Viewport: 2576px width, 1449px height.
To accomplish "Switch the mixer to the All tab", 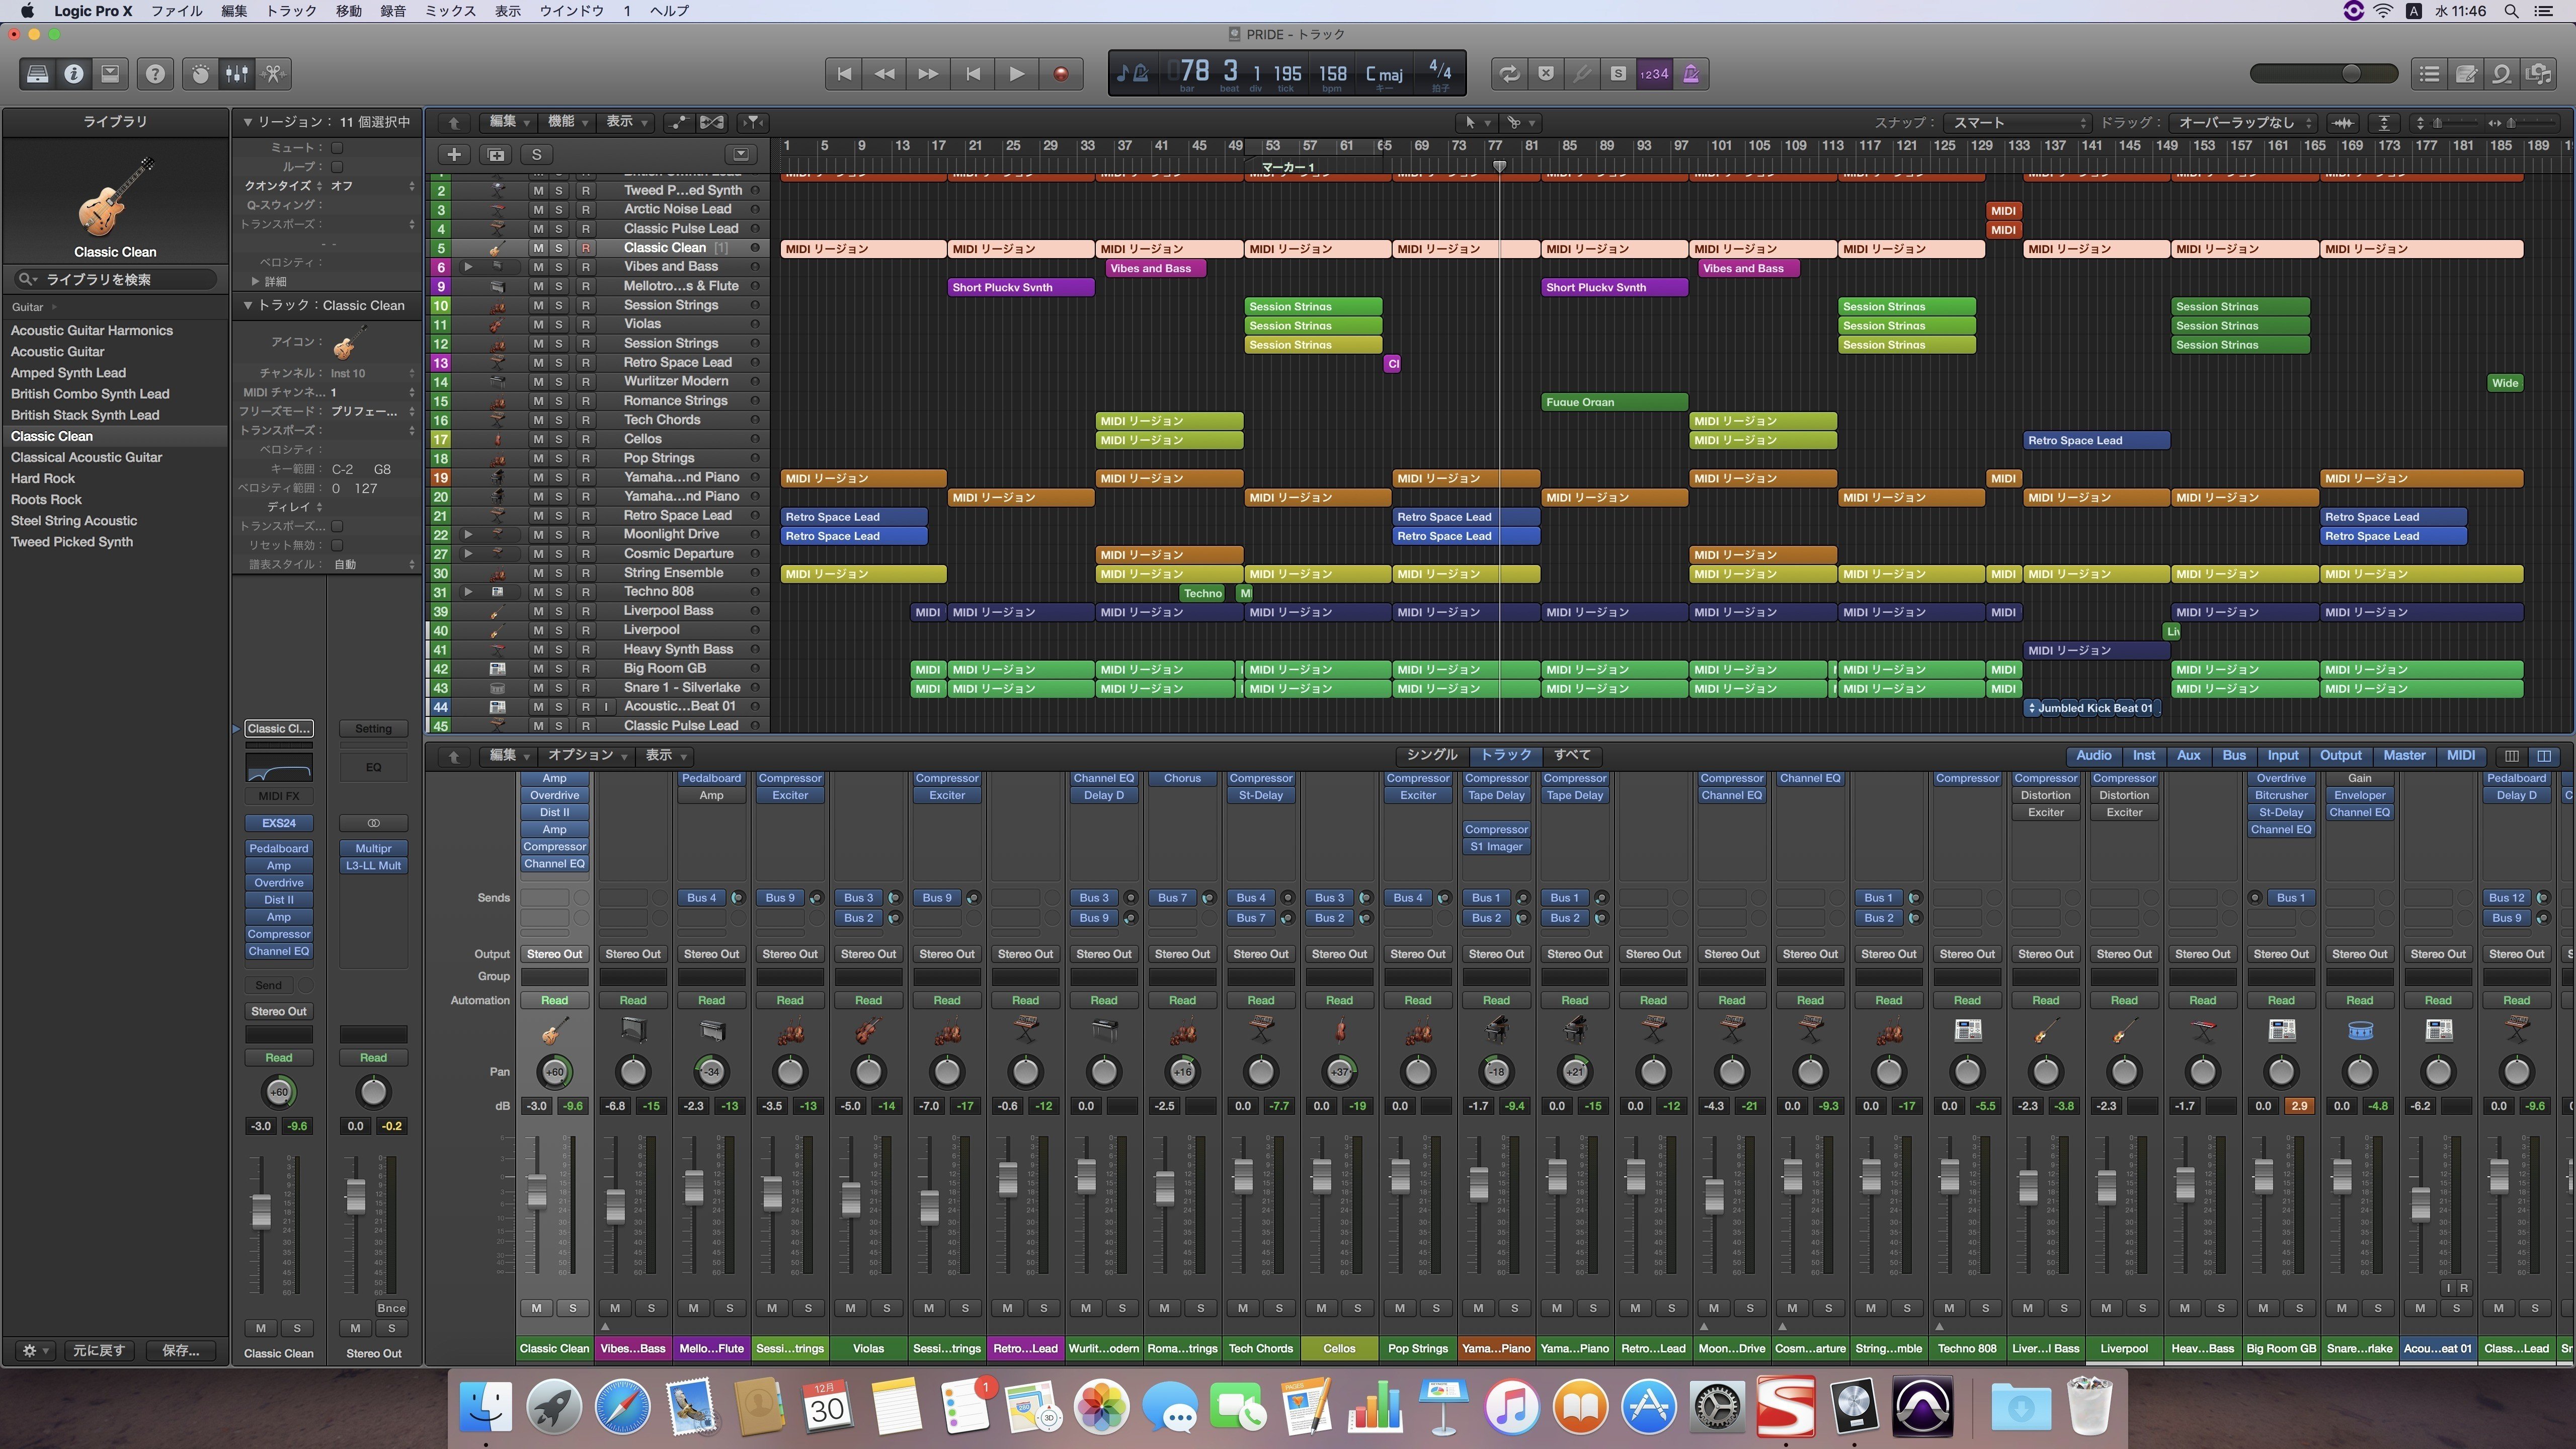I will [1571, 755].
